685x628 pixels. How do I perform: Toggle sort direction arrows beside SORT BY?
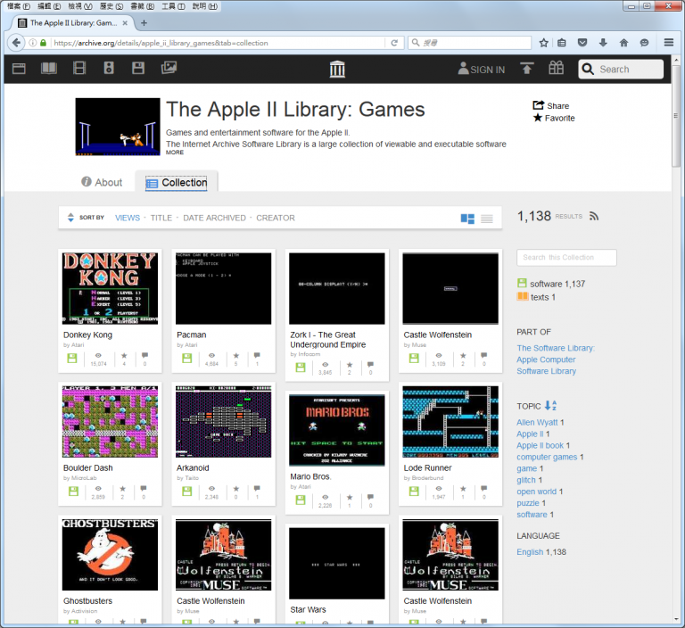pyautogui.click(x=70, y=217)
